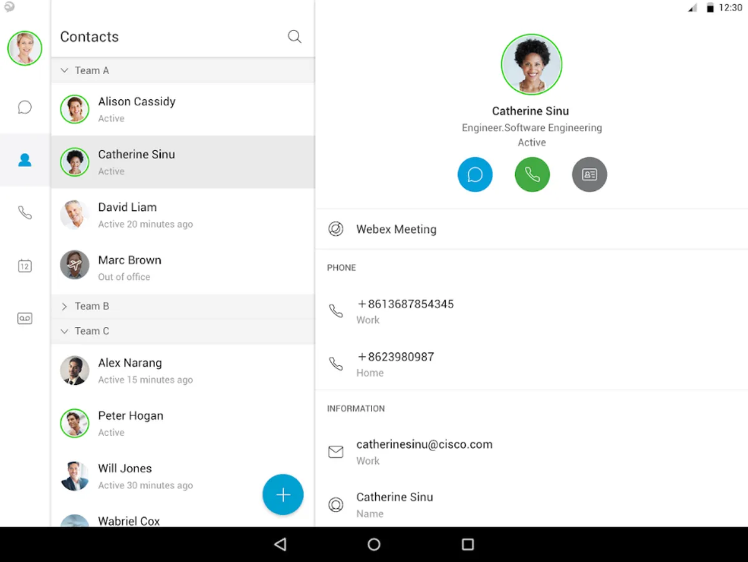Open Catherine's contact card gray button
The image size is (748, 562).
[x=590, y=174]
